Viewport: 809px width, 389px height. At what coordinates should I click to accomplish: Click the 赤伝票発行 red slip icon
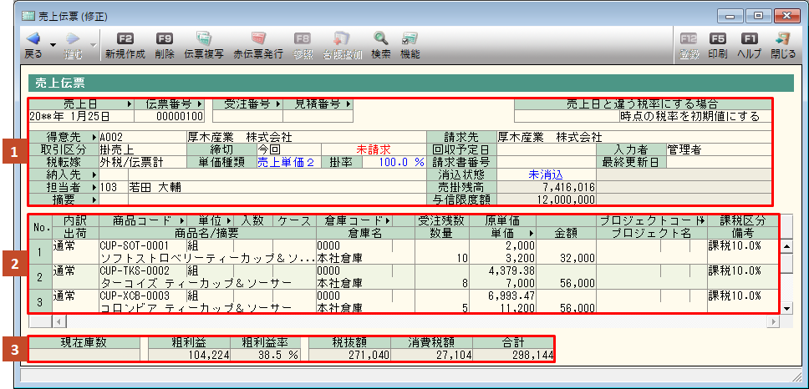257,39
